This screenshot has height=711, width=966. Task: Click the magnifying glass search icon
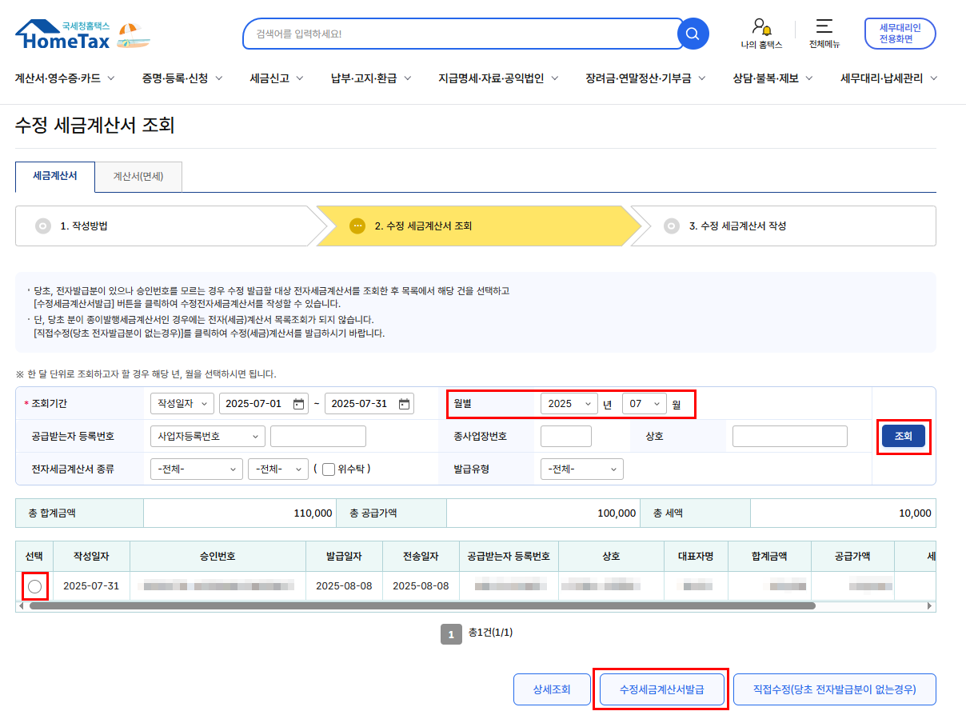click(x=693, y=34)
